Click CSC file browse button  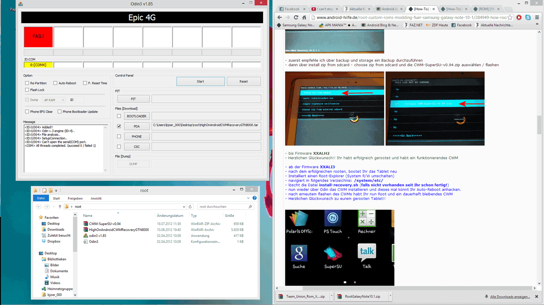click(137, 147)
